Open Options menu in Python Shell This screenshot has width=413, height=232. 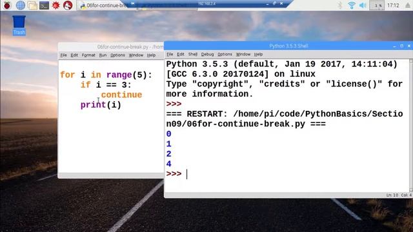tap(225, 54)
